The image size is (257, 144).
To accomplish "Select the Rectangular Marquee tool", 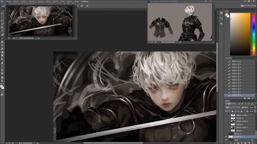I will (2, 17).
